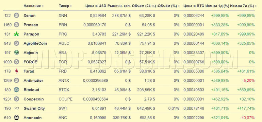Viewport: 262px width, 122px height.
Task: Click the price 3,40783 for Paragon
Action: pyautogui.click(x=99, y=34)
